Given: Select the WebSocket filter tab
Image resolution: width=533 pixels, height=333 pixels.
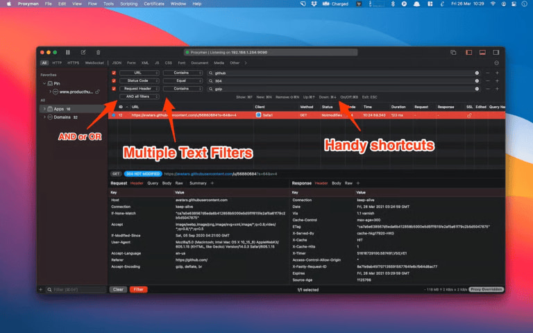Looking at the screenshot, I should point(94,63).
